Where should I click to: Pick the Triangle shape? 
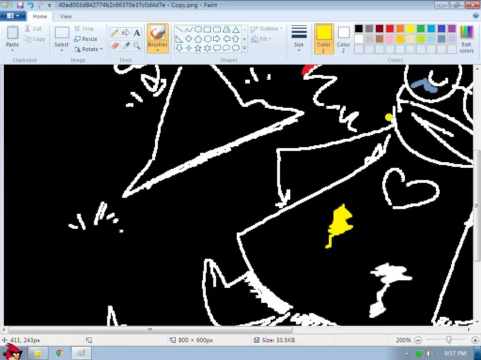236,30
